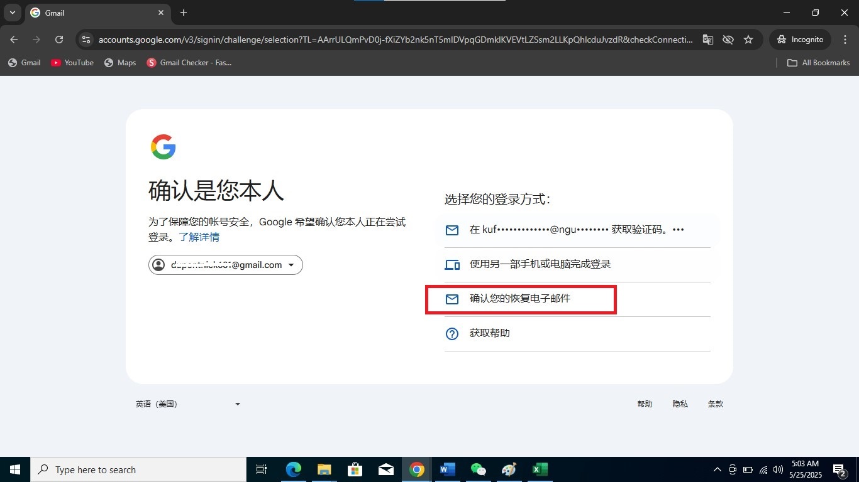Bookmark this page using the star icon
The height and width of the screenshot is (482, 859).
click(x=748, y=39)
